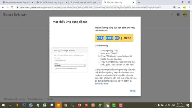The image size is (192, 108).
Task: Click instruction step 'Mở menu "Cài đặt"'
Action: coord(109,53)
